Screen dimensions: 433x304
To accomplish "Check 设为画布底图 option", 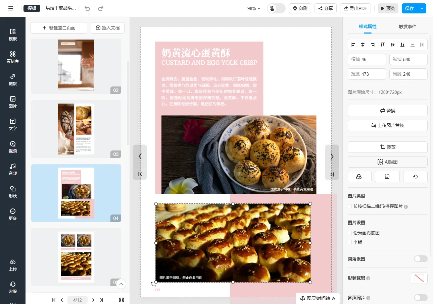I will click(x=350, y=233).
